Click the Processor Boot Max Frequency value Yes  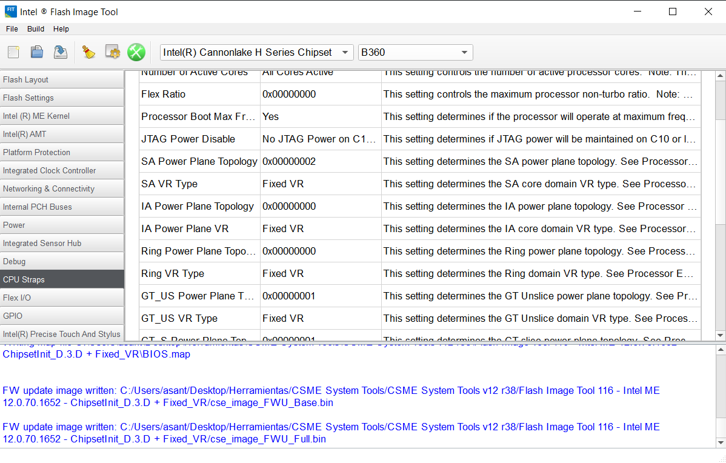[321, 117]
